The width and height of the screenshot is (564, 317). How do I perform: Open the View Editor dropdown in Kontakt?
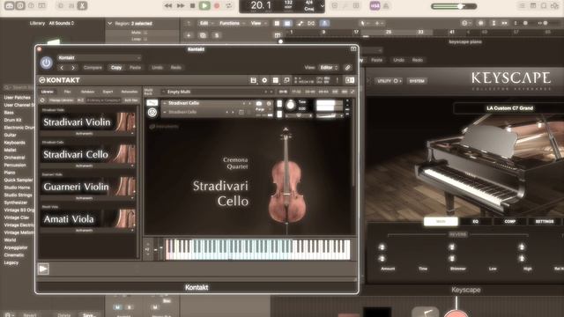329,68
